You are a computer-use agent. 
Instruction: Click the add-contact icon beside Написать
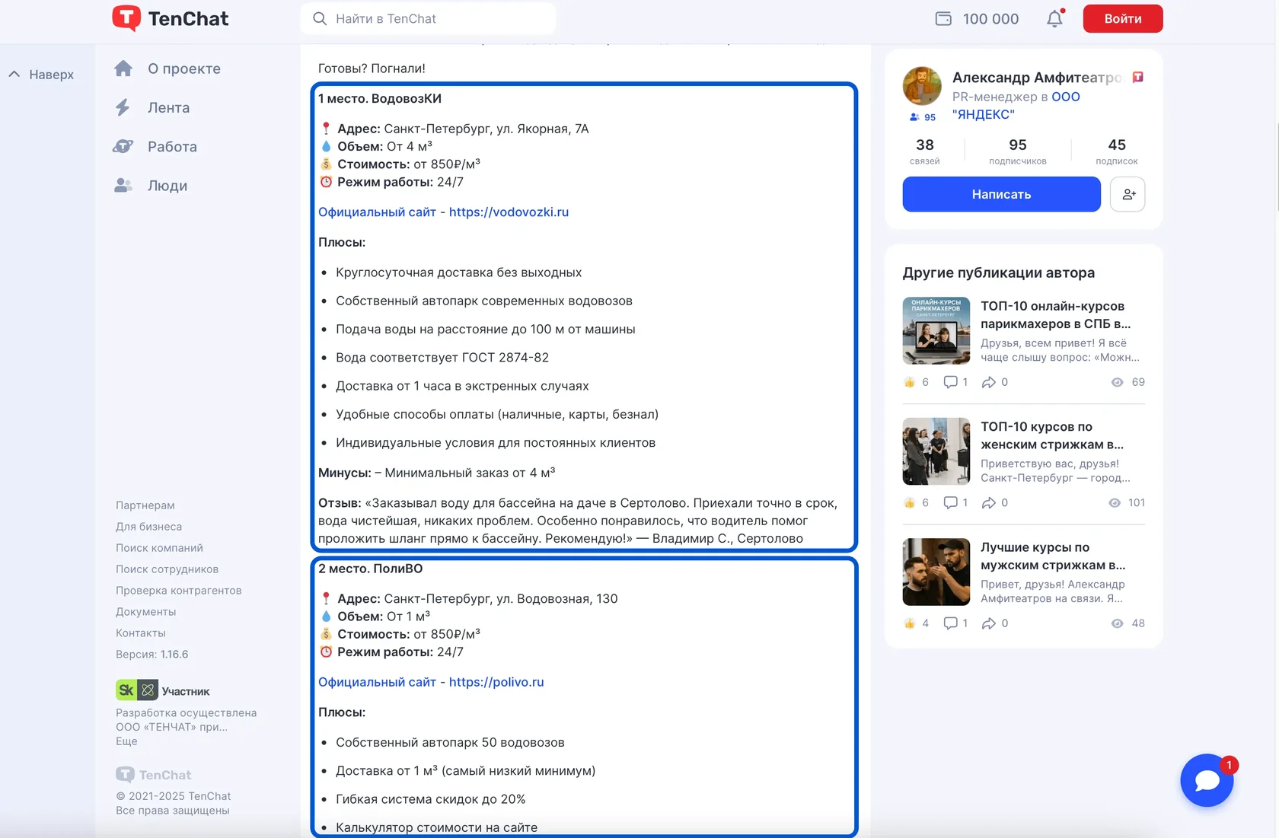1127,194
